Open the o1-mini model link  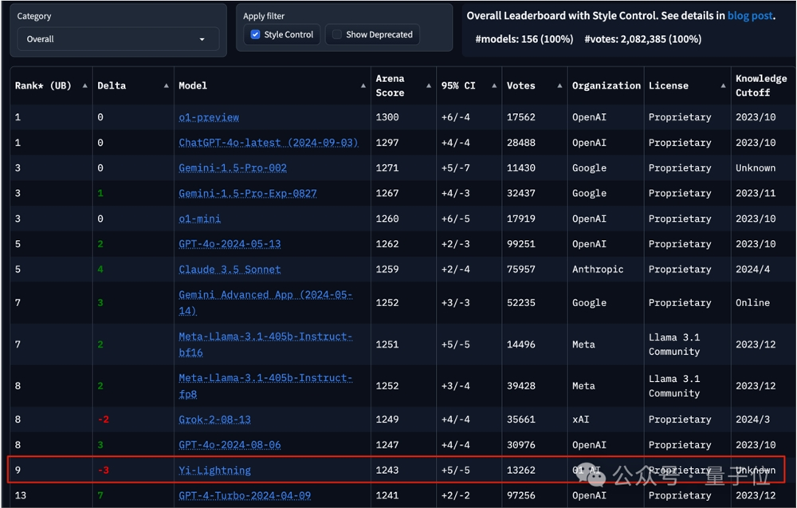200,219
